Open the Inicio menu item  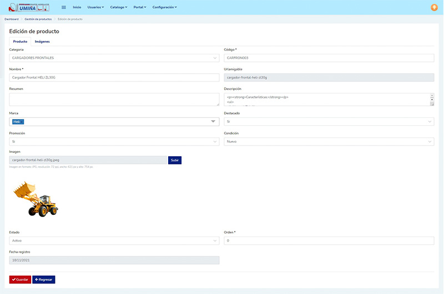(x=77, y=7)
